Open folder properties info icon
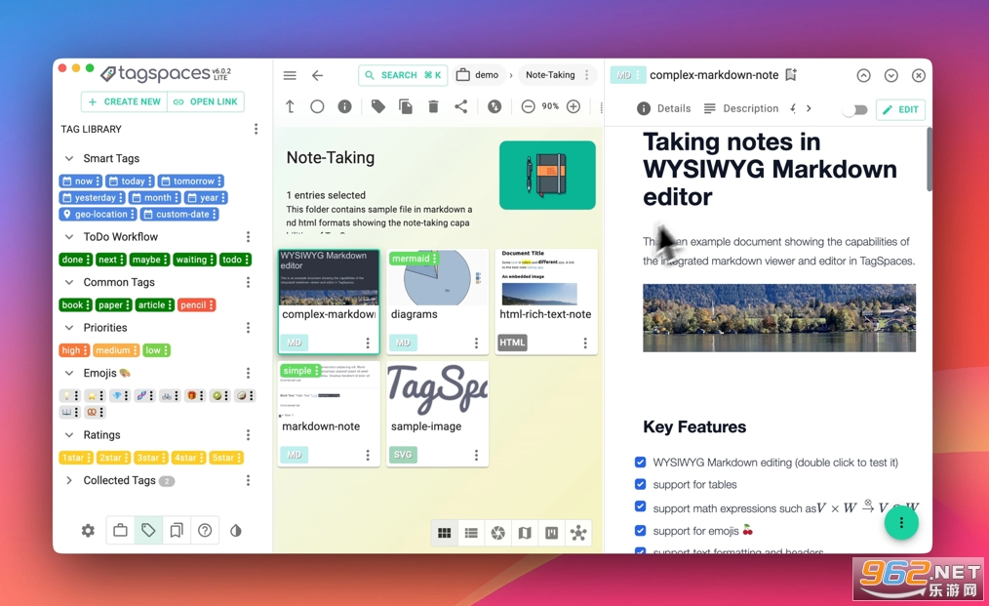This screenshot has height=606, width=989. click(344, 106)
